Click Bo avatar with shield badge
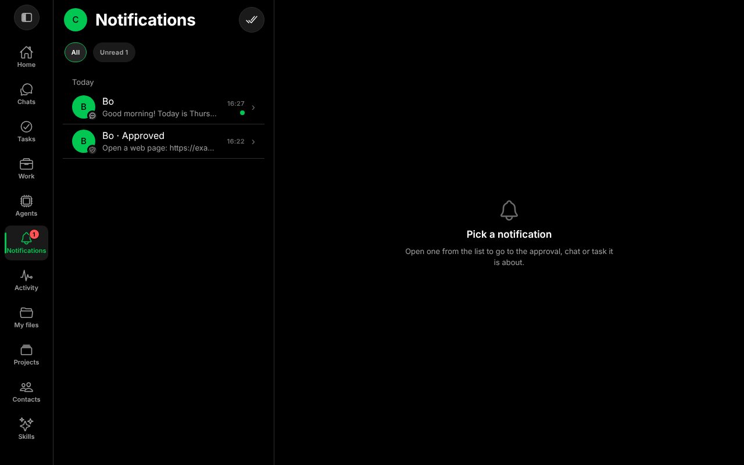 pyautogui.click(x=84, y=141)
